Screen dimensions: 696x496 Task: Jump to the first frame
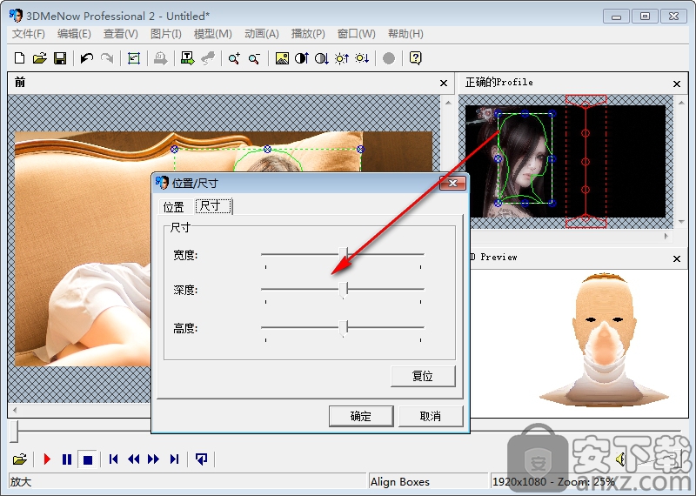[x=114, y=459]
